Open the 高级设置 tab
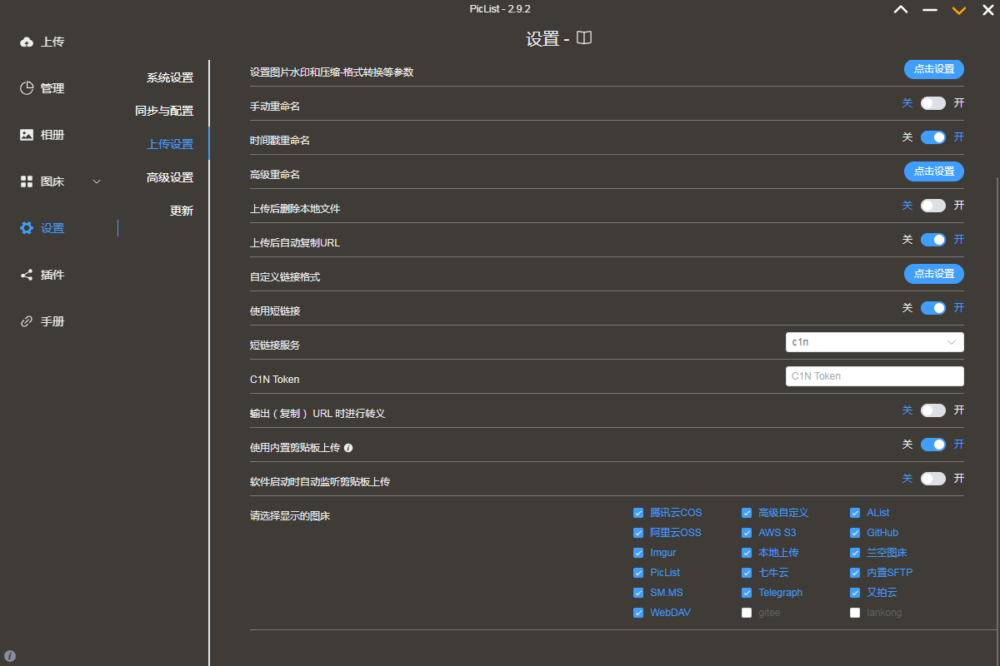Image resolution: width=1000 pixels, height=666 pixels. tap(170, 177)
